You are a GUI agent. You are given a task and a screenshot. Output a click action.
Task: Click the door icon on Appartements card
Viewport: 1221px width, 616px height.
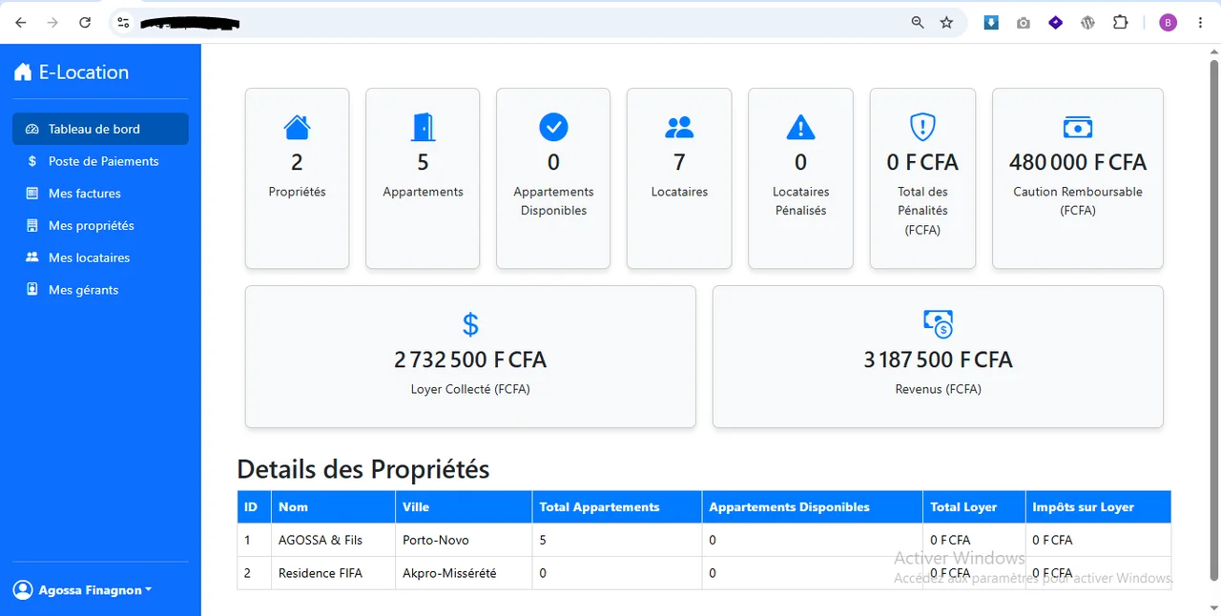point(423,127)
